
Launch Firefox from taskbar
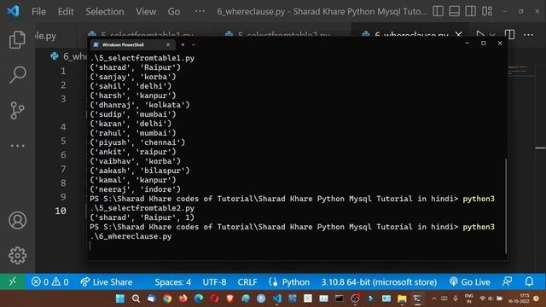point(183,298)
